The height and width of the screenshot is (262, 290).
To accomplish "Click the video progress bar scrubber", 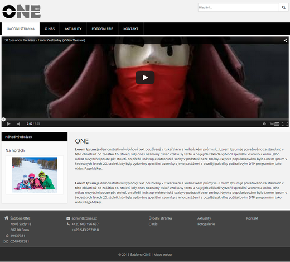I will (x=3, y=120).
